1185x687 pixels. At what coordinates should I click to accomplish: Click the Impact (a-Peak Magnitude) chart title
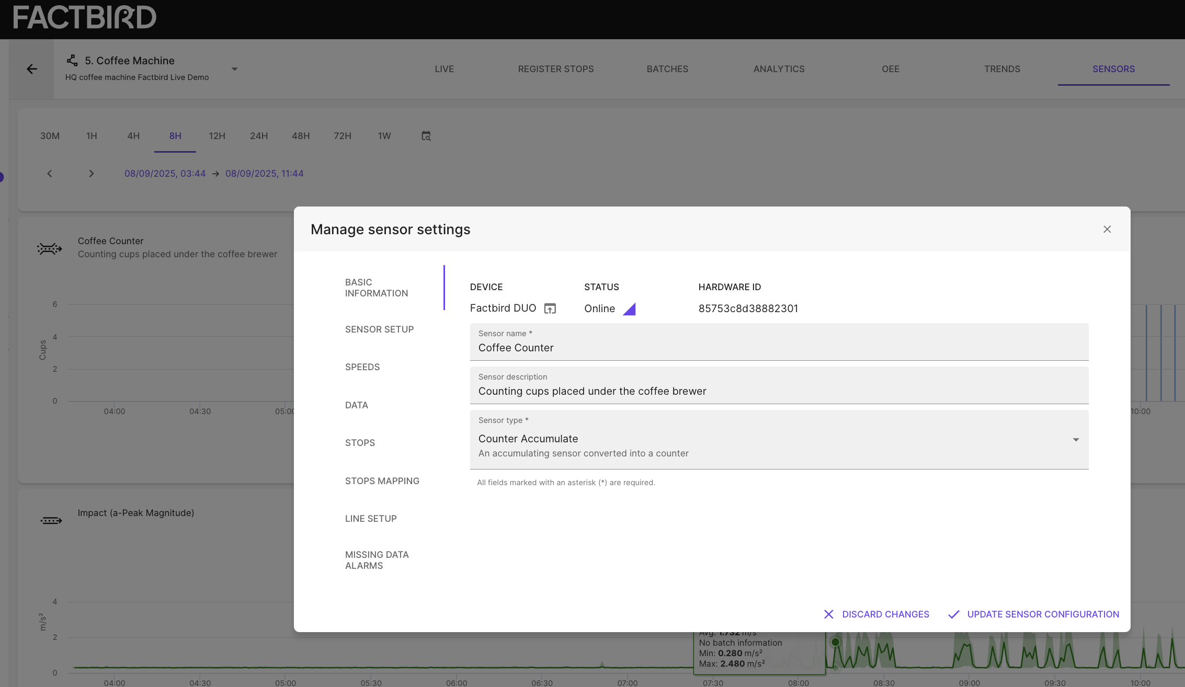pyautogui.click(x=136, y=513)
